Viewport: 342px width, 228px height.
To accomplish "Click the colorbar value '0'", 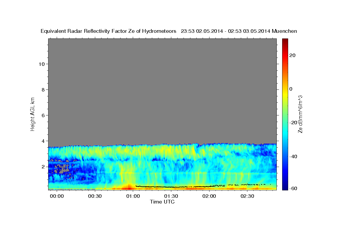I will point(291,89).
